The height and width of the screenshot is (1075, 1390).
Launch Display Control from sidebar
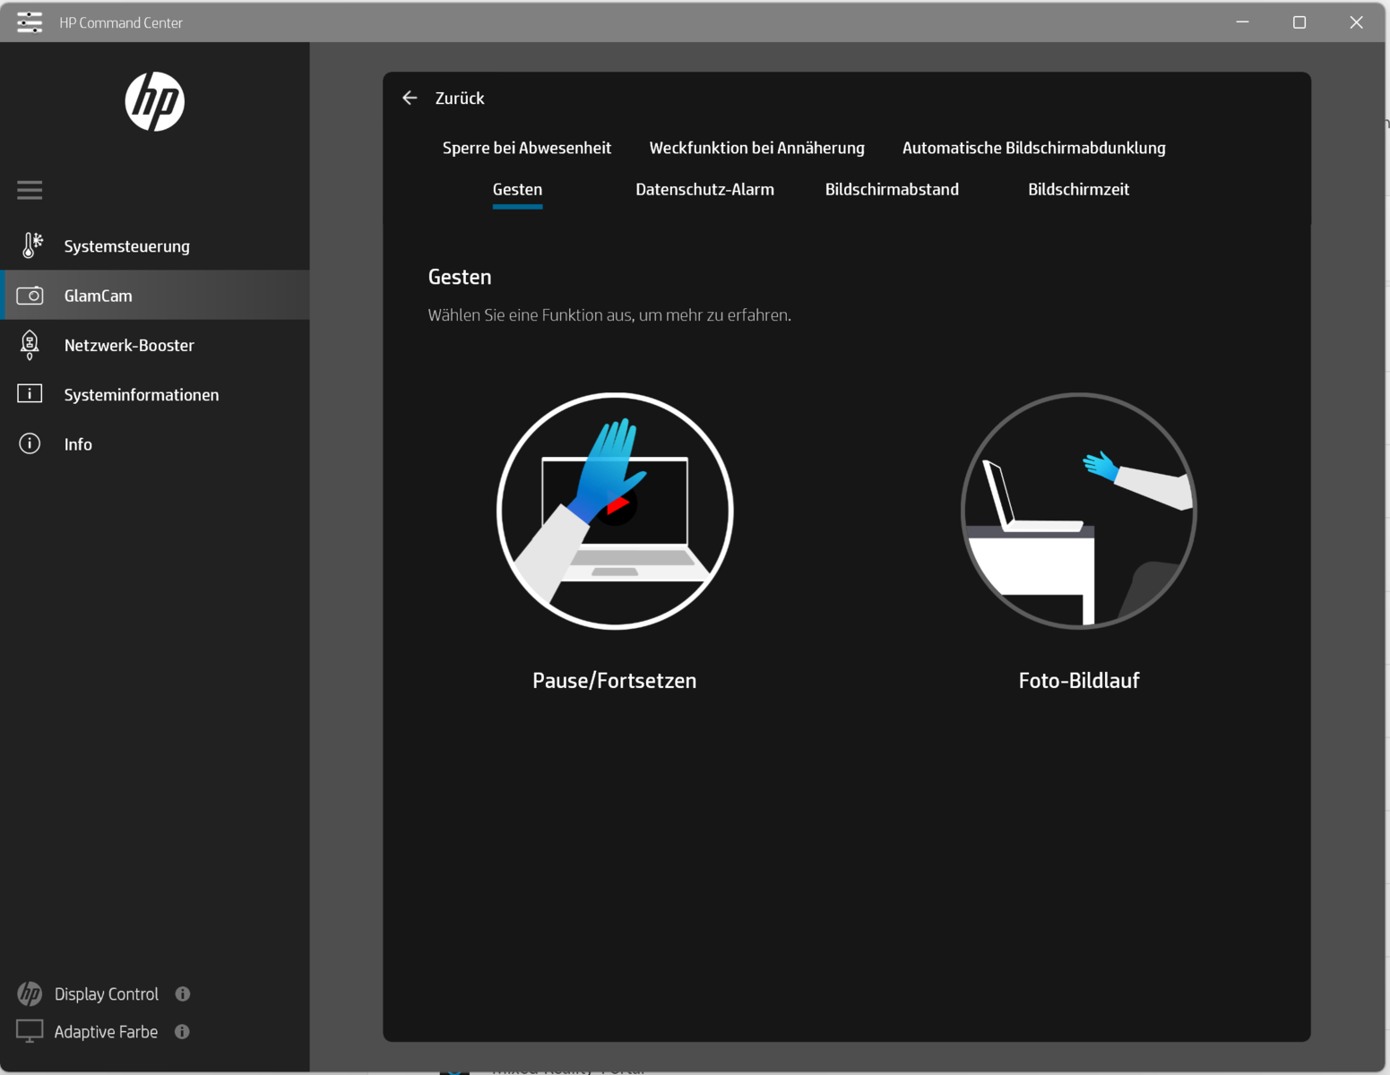point(106,993)
